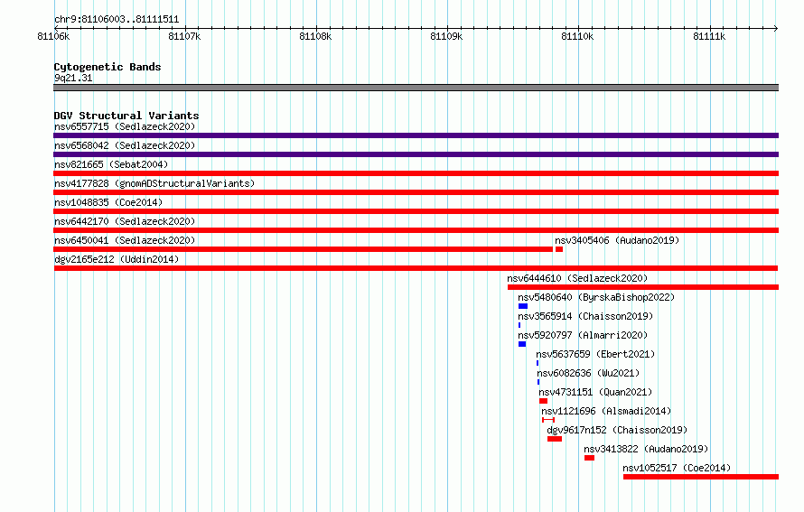
Task: Open the dgv9617n152 (Chaisson2019) label
Action: tap(617, 430)
